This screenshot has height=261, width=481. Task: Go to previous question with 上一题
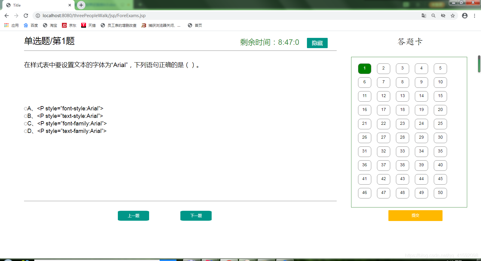pos(133,216)
